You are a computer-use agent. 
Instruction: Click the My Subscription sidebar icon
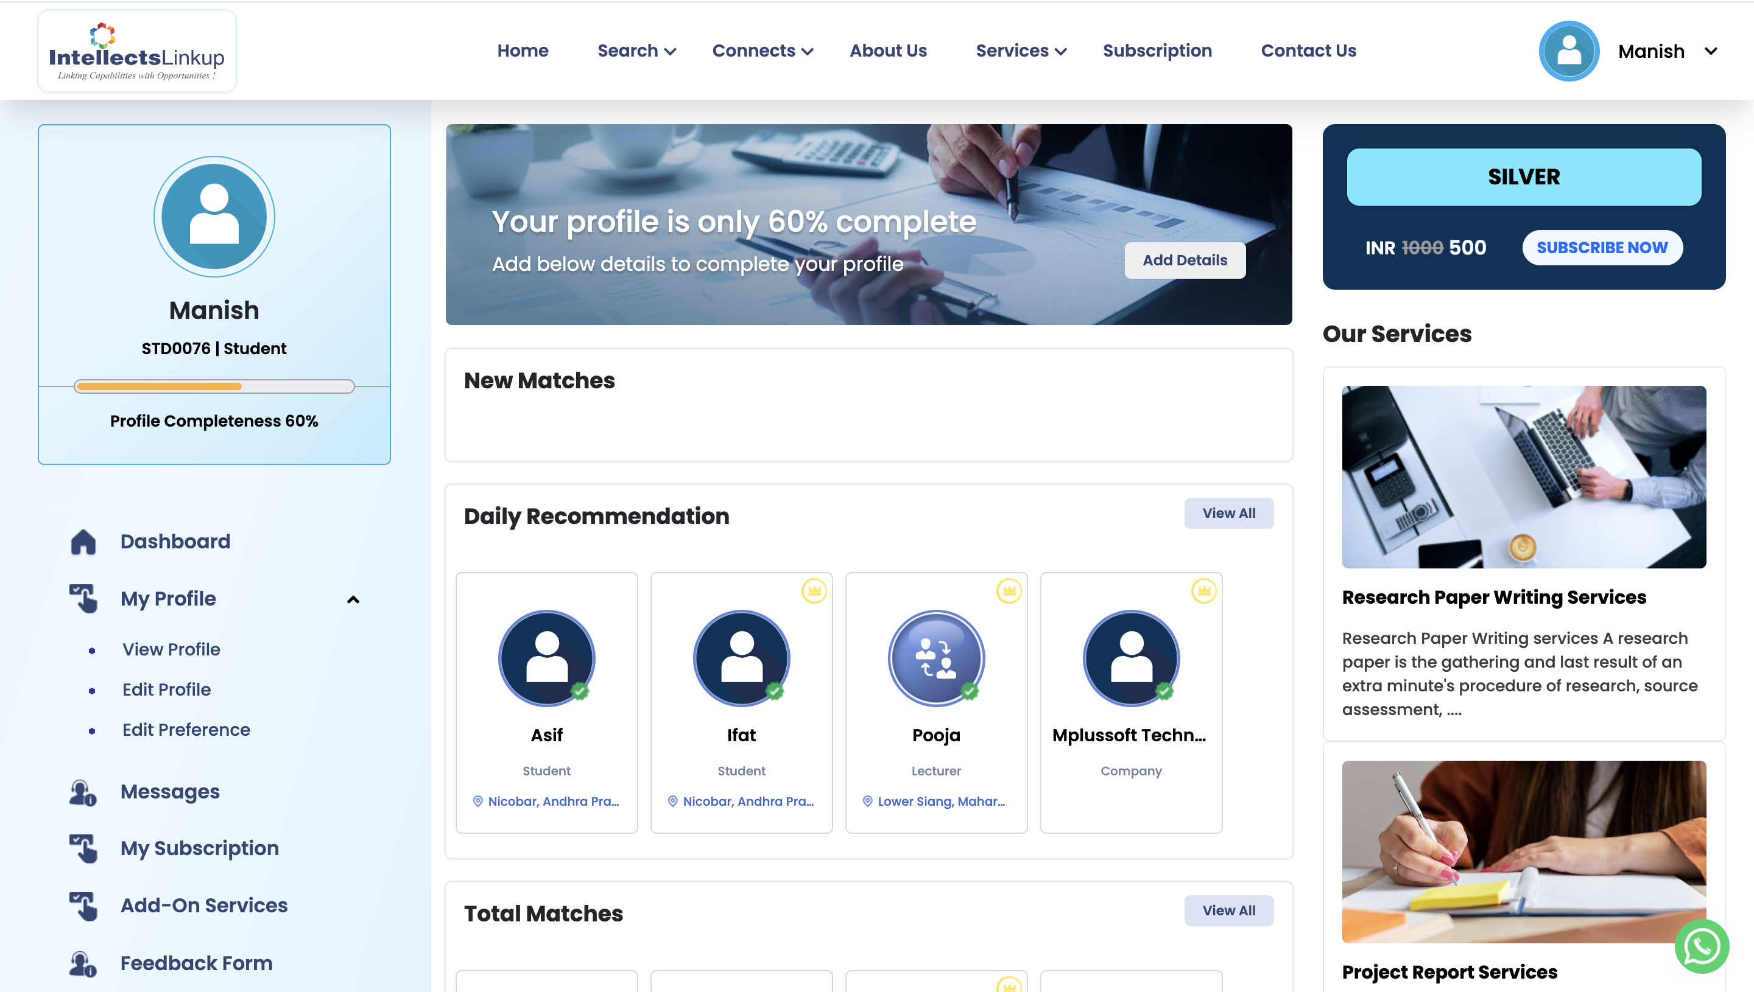[83, 848]
